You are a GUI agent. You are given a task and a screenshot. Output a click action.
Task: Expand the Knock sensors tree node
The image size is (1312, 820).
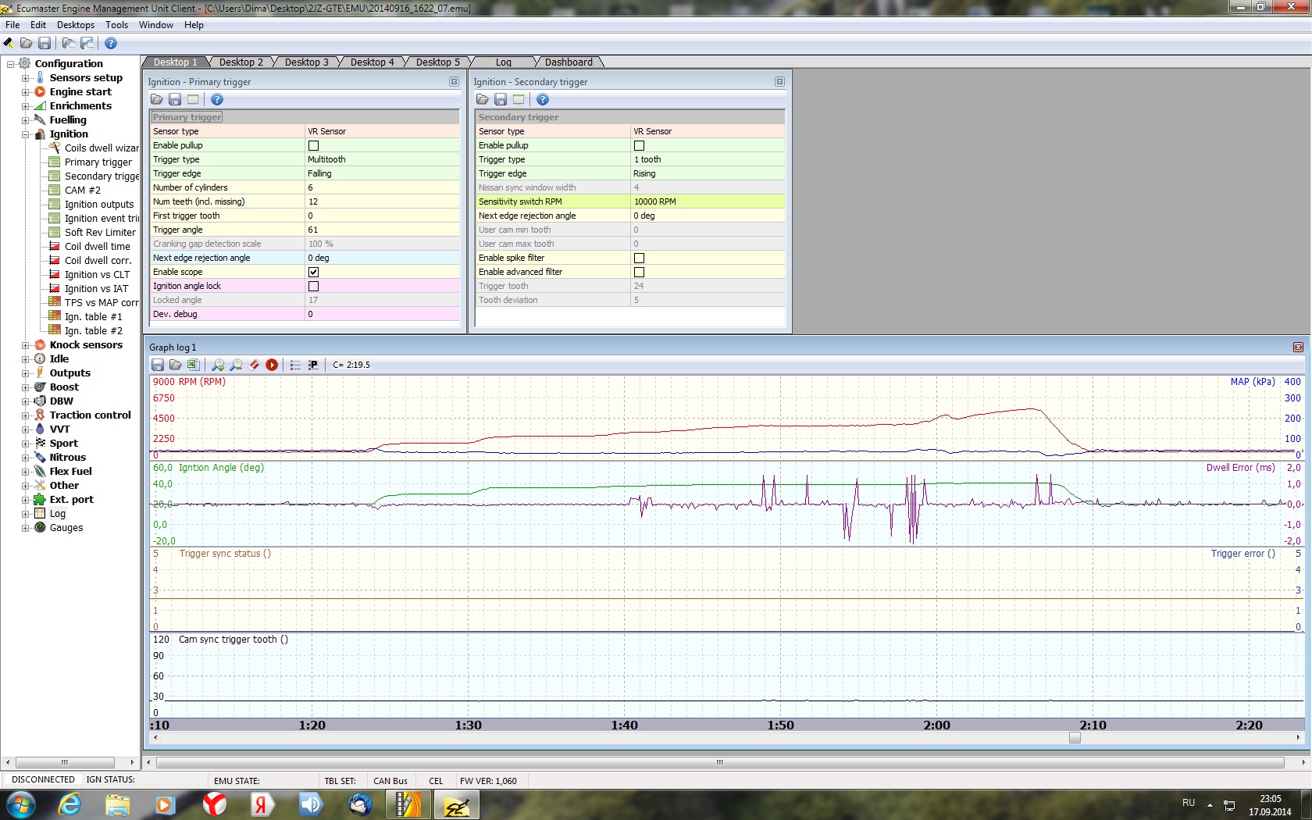tap(25, 345)
